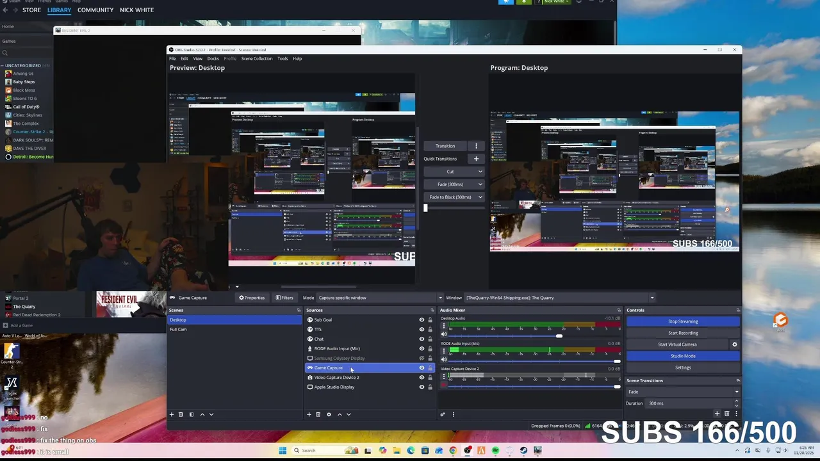
Task: Add a new source with Sources plus icon
Action: pos(309,414)
